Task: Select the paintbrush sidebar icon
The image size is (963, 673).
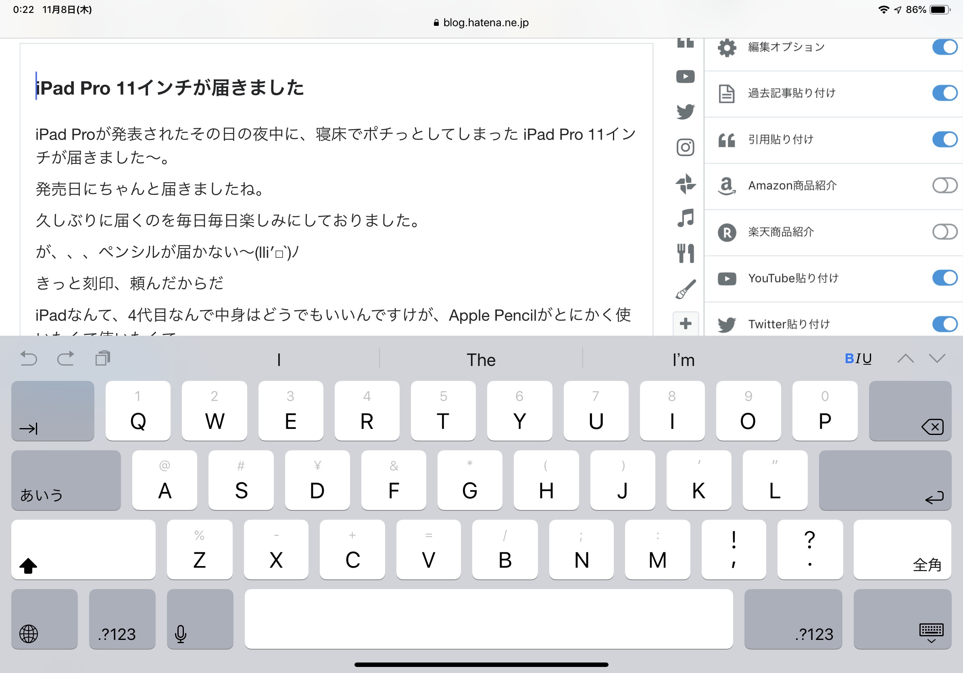Action: [685, 289]
